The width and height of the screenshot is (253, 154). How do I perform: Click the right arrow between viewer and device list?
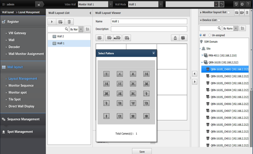pos(194,82)
